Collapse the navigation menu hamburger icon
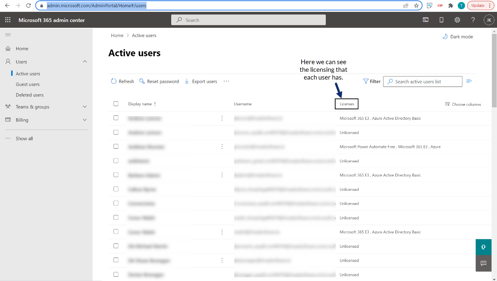The width and height of the screenshot is (497, 281). [8, 35]
